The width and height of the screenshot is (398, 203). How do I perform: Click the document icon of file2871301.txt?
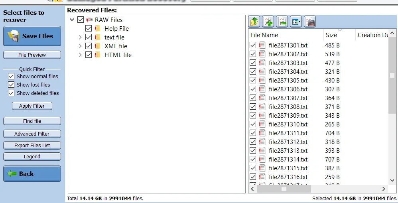coord(262,45)
